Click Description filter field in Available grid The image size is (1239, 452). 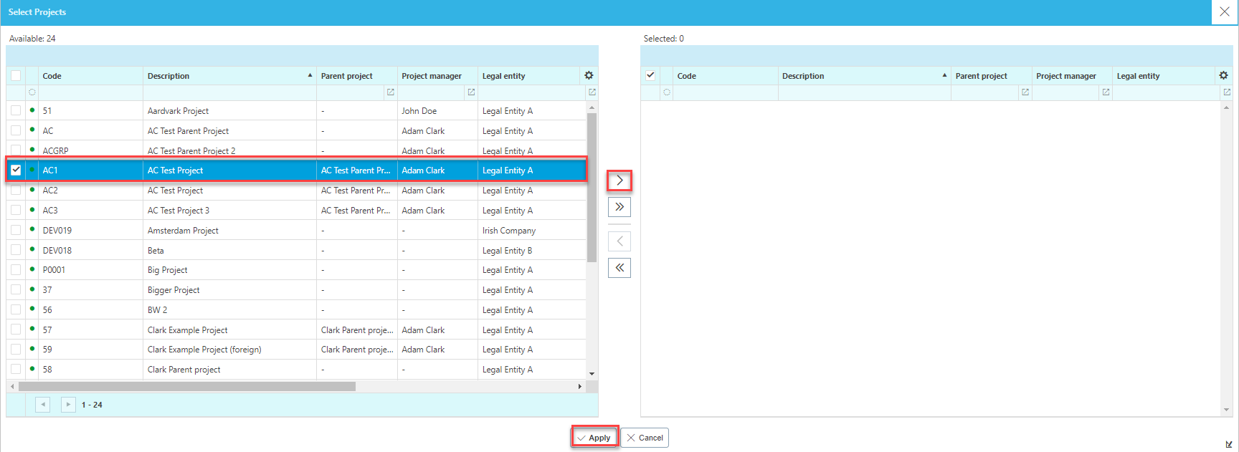pyautogui.click(x=229, y=92)
